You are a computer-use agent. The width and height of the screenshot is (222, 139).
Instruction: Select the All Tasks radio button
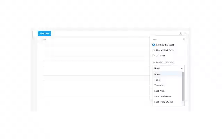(153, 56)
